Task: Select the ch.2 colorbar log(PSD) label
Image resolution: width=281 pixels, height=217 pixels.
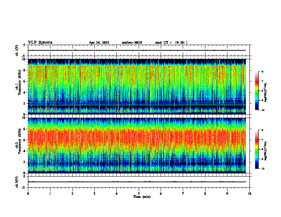Action: coord(266,151)
